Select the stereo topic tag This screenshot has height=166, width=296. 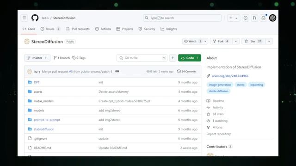point(240,85)
